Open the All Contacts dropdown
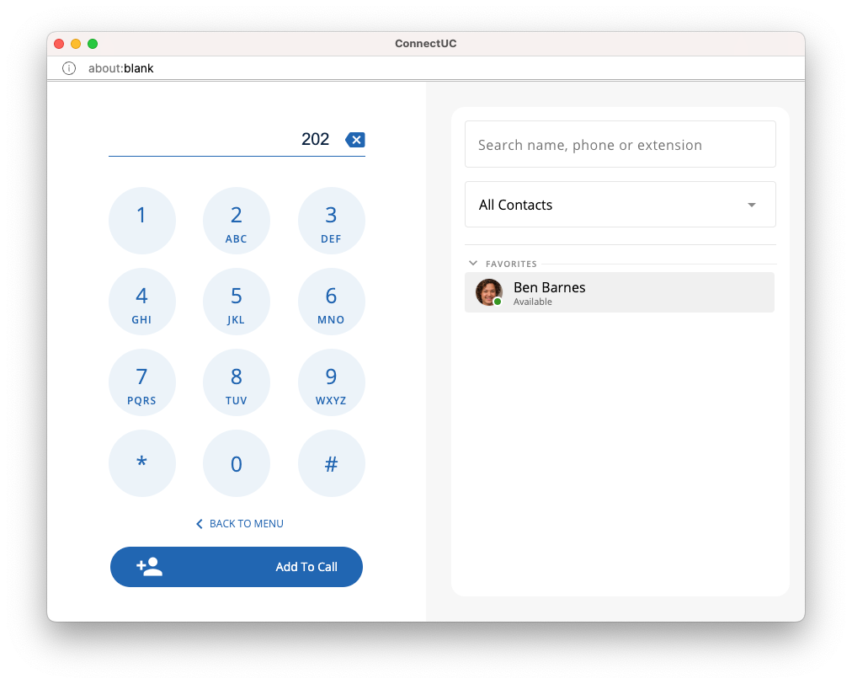The height and width of the screenshot is (684, 852). pos(620,205)
